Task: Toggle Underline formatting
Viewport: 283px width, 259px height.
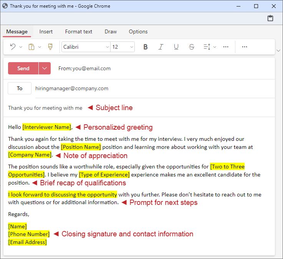Action: click(176, 47)
